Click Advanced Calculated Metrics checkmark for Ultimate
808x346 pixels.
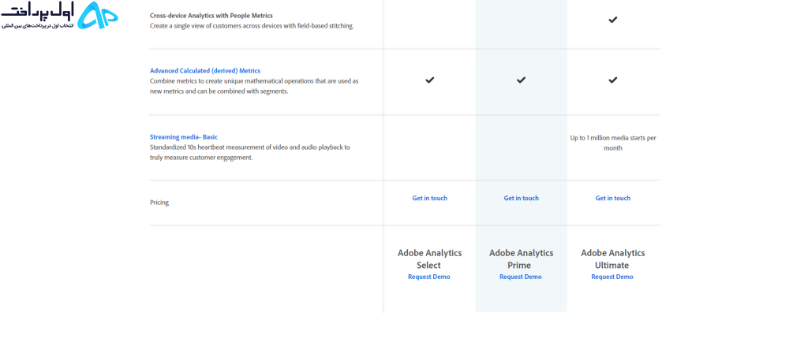pos(612,80)
